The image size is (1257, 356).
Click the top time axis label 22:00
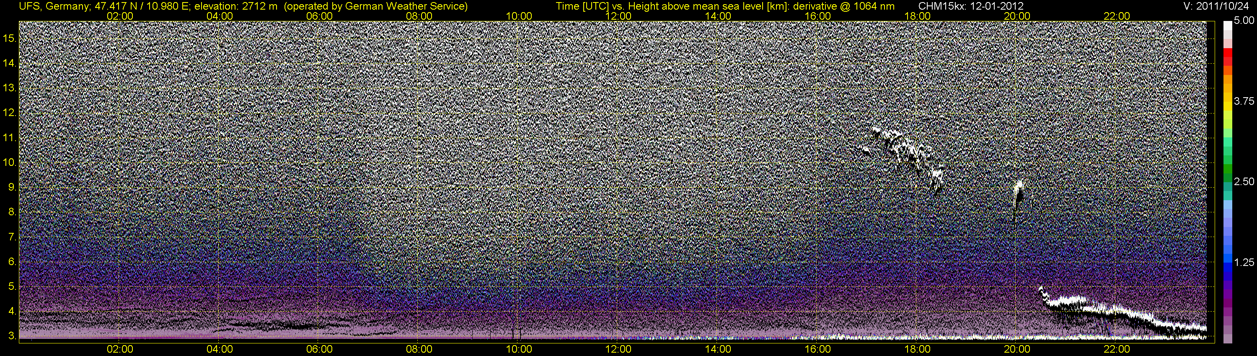(x=1117, y=16)
